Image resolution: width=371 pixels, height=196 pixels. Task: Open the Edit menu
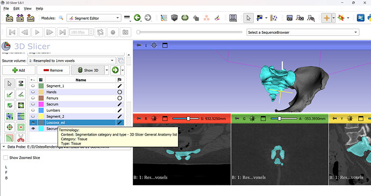coord(16,9)
